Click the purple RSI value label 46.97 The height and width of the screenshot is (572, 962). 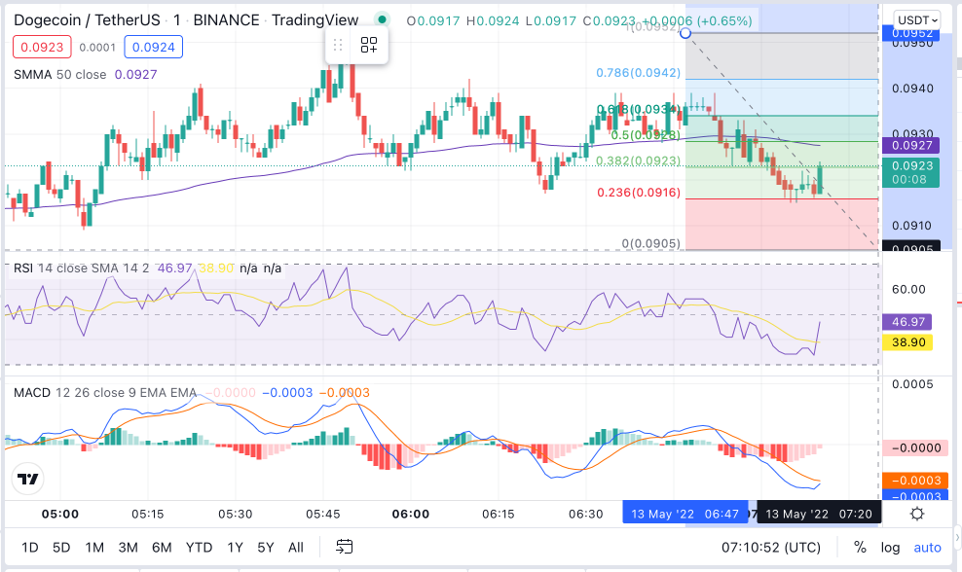(x=907, y=322)
